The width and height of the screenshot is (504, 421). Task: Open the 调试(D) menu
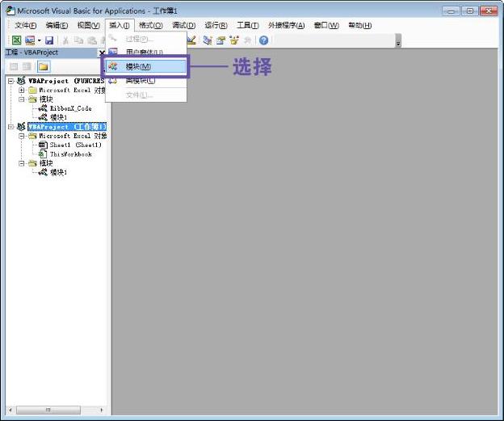(x=184, y=25)
